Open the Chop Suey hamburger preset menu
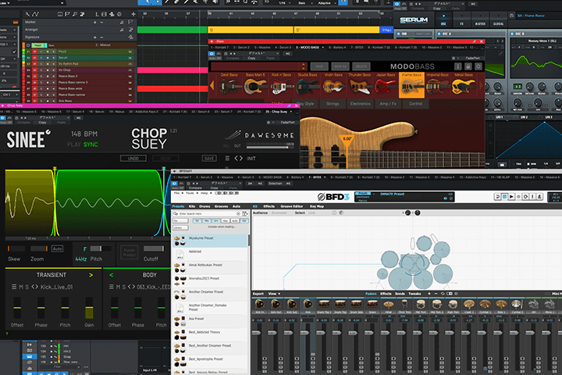The width and height of the screenshot is (562, 375). (227, 159)
